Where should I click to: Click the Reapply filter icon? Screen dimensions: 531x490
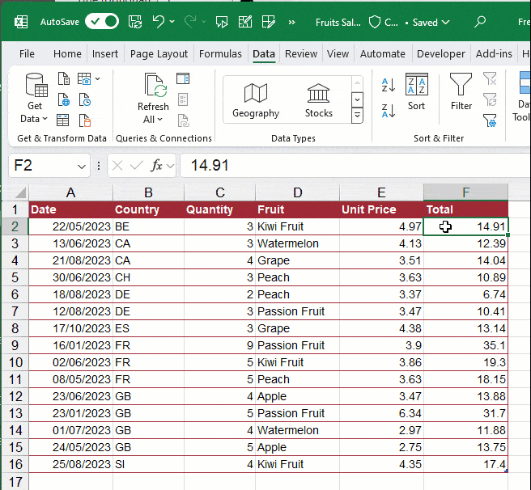[490, 99]
